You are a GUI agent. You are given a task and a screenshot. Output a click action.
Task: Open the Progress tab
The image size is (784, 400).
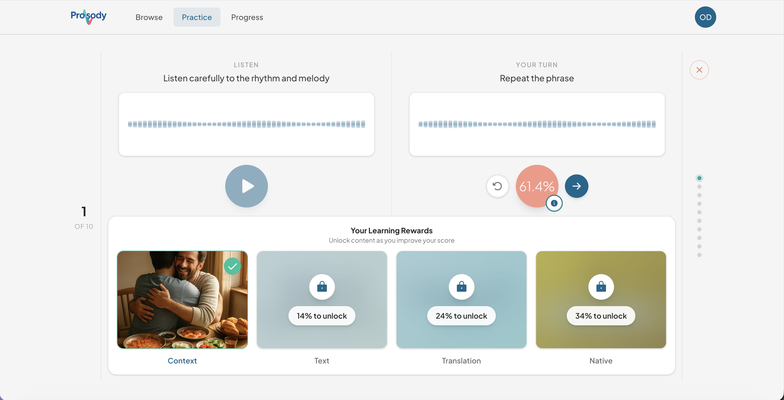(x=247, y=17)
